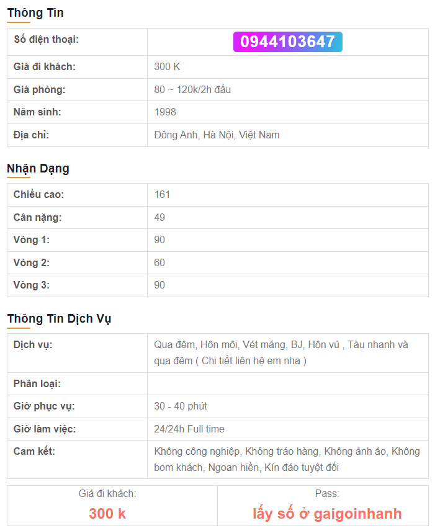Click the 'lấy số ở gaigoinhanh' pass text
The image size is (435, 528).
coord(327,514)
